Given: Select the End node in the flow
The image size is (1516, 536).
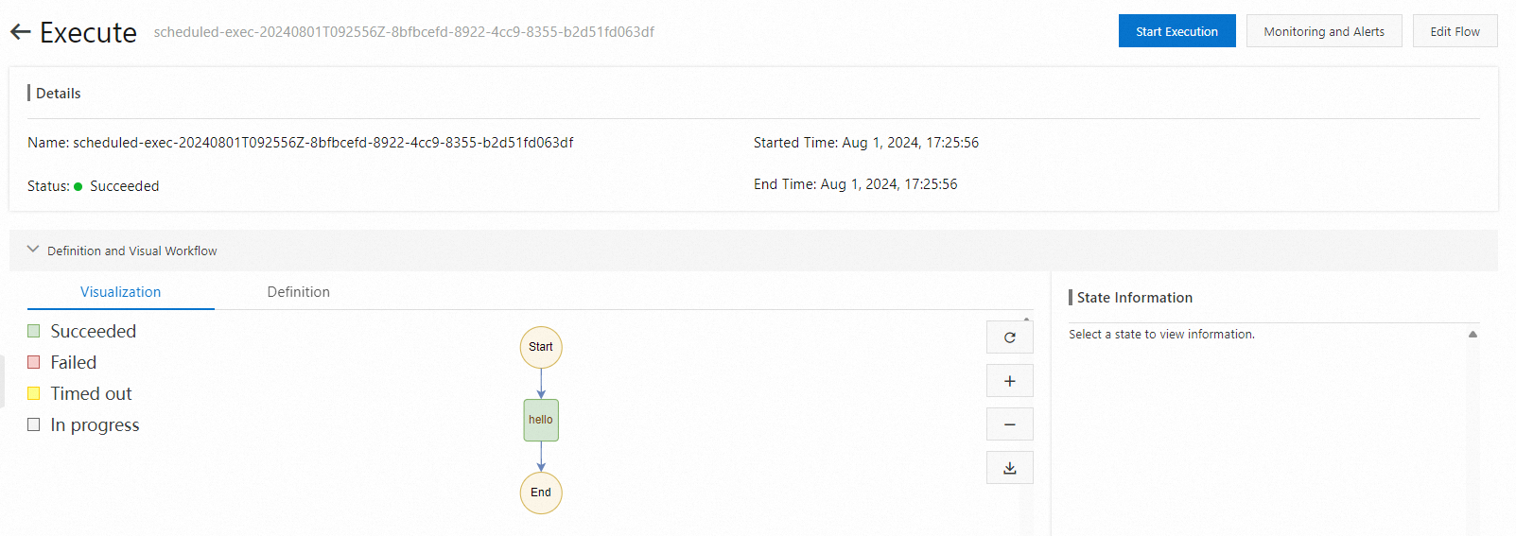Looking at the screenshot, I should [x=541, y=493].
